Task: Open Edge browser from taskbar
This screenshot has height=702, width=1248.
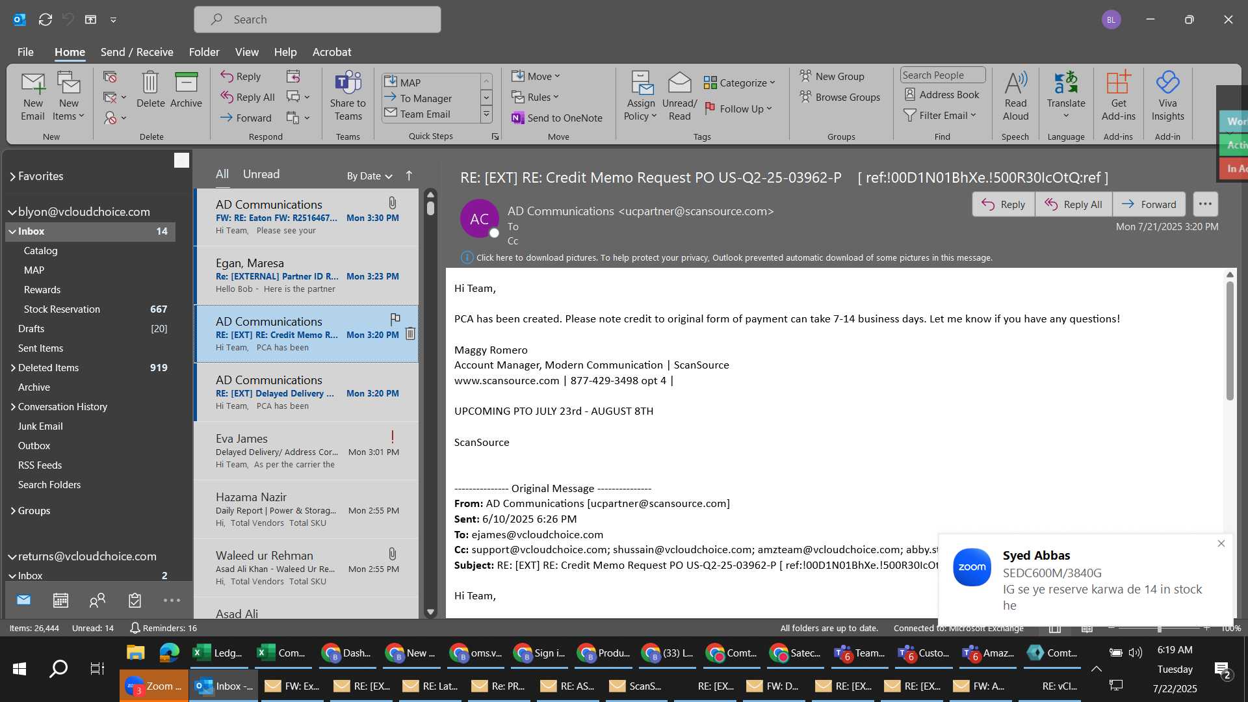Action: pos(169,653)
